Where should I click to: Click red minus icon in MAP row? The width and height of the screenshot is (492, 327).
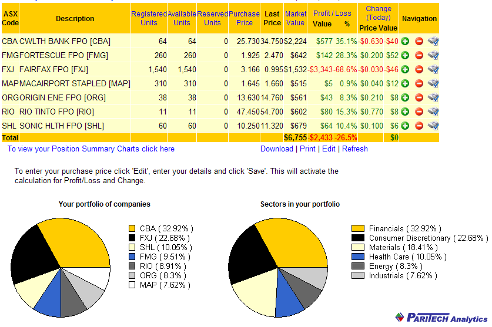(419, 83)
